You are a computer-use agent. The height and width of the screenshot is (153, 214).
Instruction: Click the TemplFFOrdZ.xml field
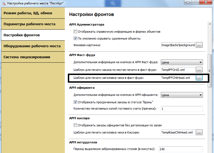pos(178,70)
